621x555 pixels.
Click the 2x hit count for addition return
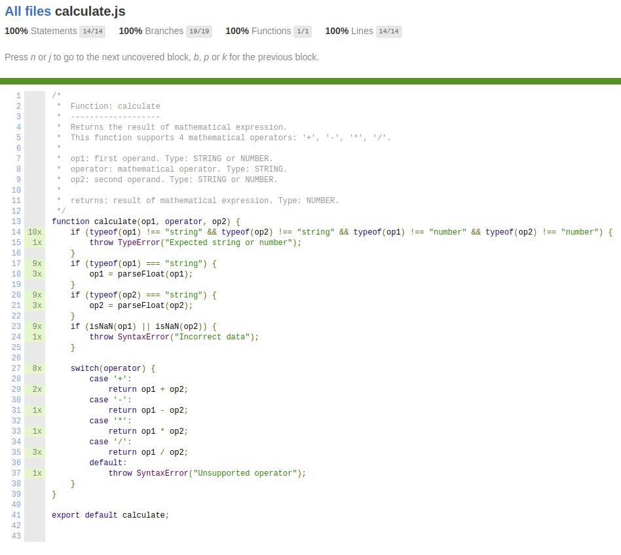(35, 389)
